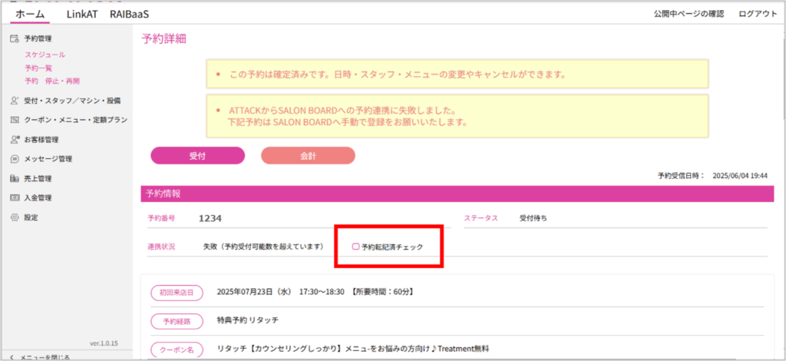Click the 受付・スタッフ person icon
The width and height of the screenshot is (786, 361).
tap(15, 101)
